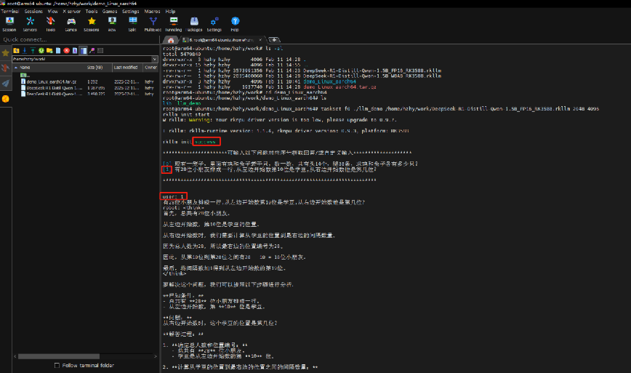The width and height of the screenshot is (631, 373).
Task: Sort files by Last modified column
Action: (x=126, y=68)
